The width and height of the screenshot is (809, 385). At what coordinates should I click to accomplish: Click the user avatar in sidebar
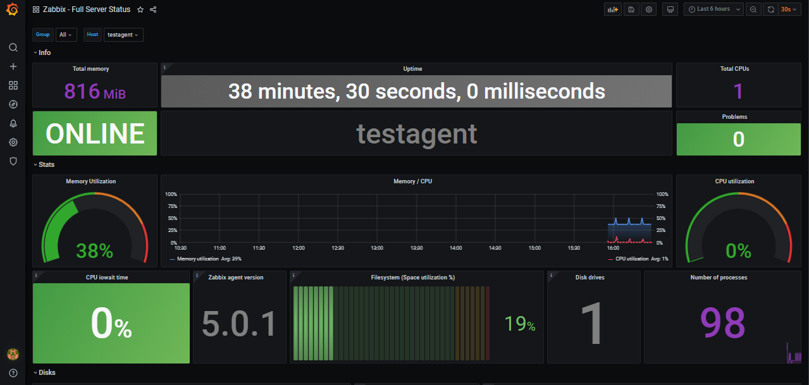coord(13,354)
